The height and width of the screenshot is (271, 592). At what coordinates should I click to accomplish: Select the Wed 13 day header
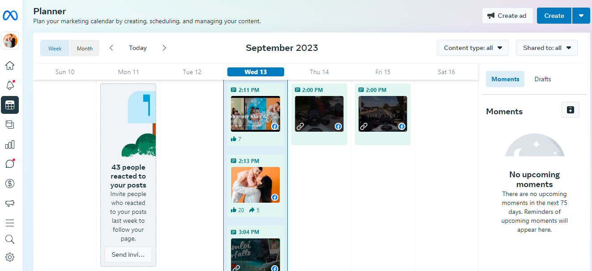coord(256,72)
